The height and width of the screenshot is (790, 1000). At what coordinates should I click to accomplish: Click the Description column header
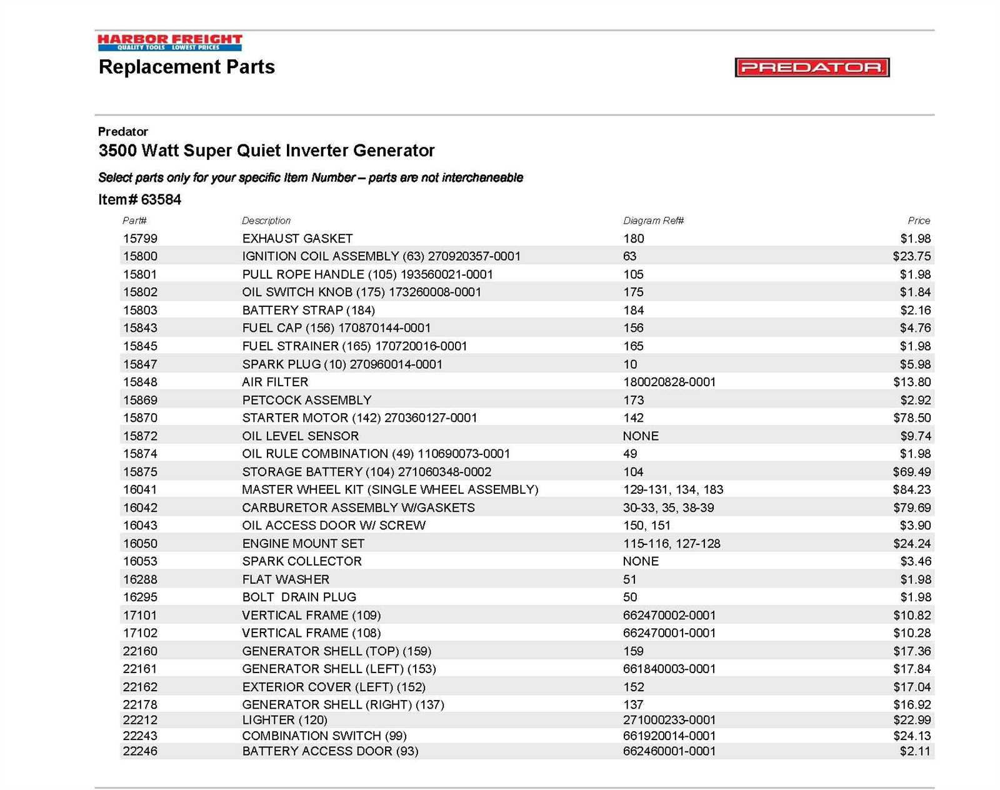(266, 221)
